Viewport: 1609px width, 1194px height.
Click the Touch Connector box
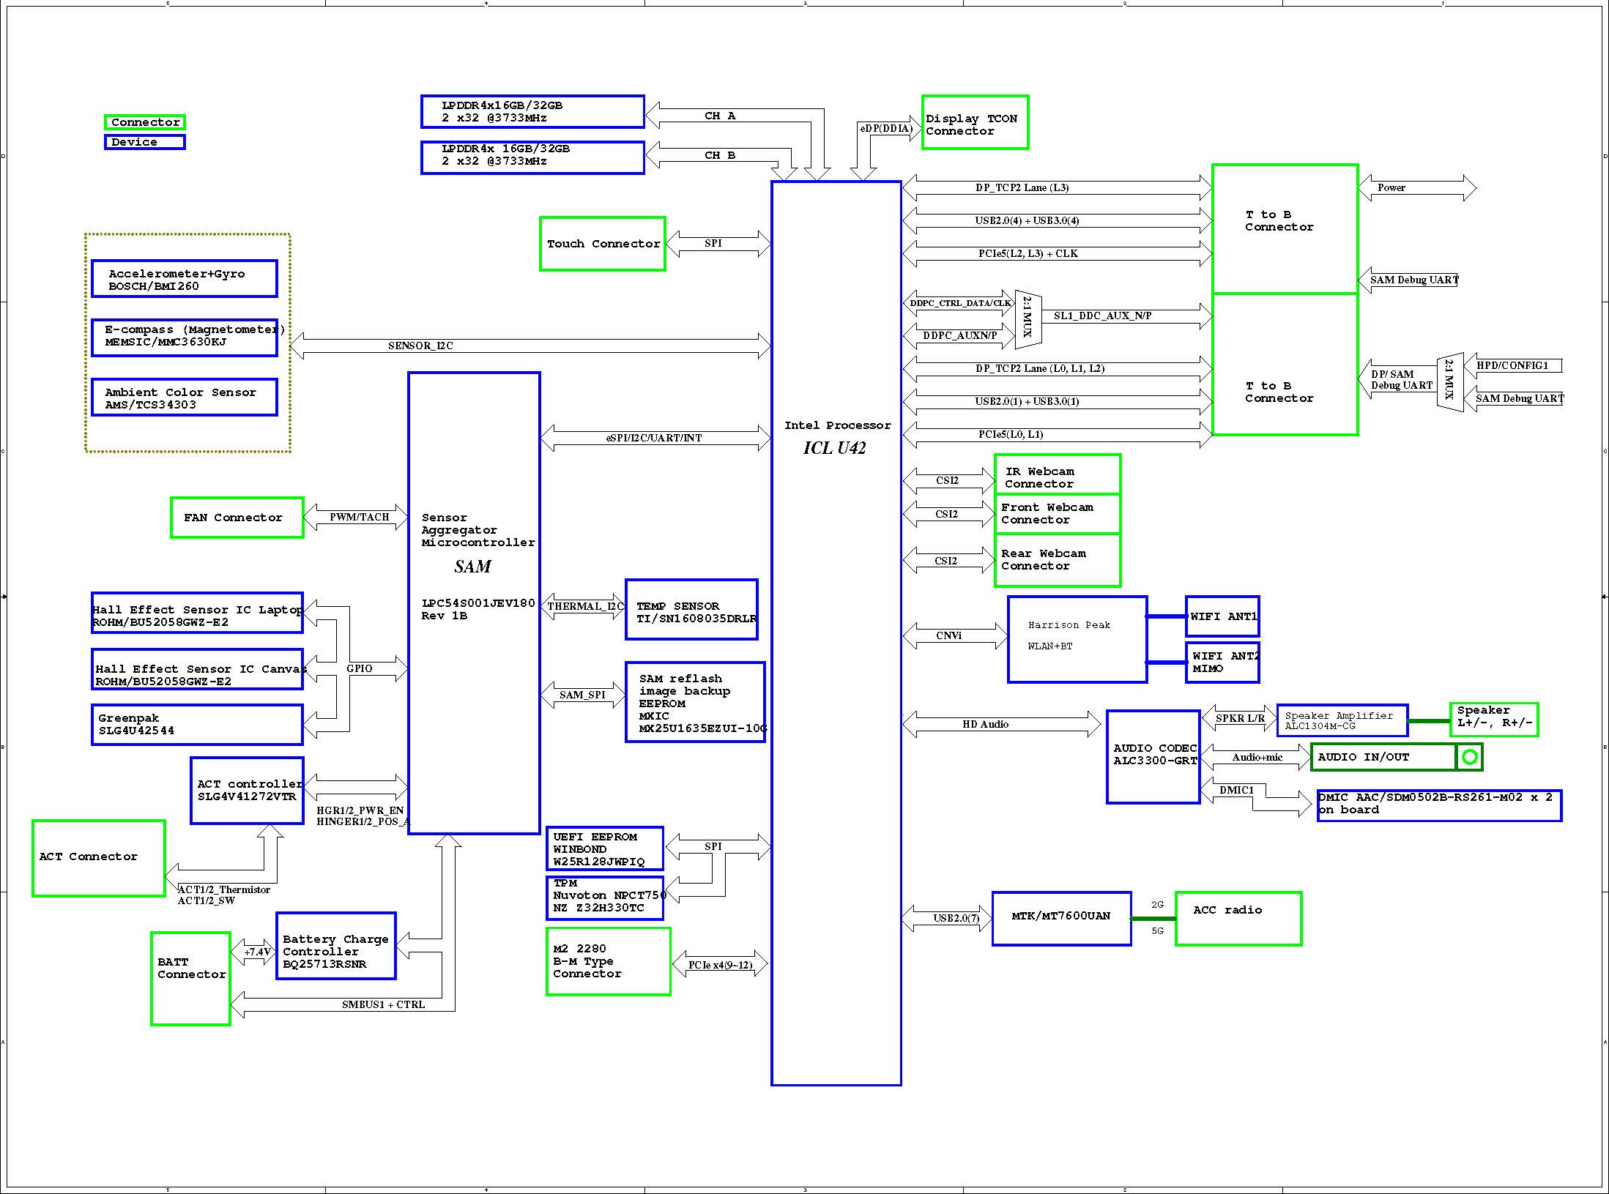(x=603, y=244)
